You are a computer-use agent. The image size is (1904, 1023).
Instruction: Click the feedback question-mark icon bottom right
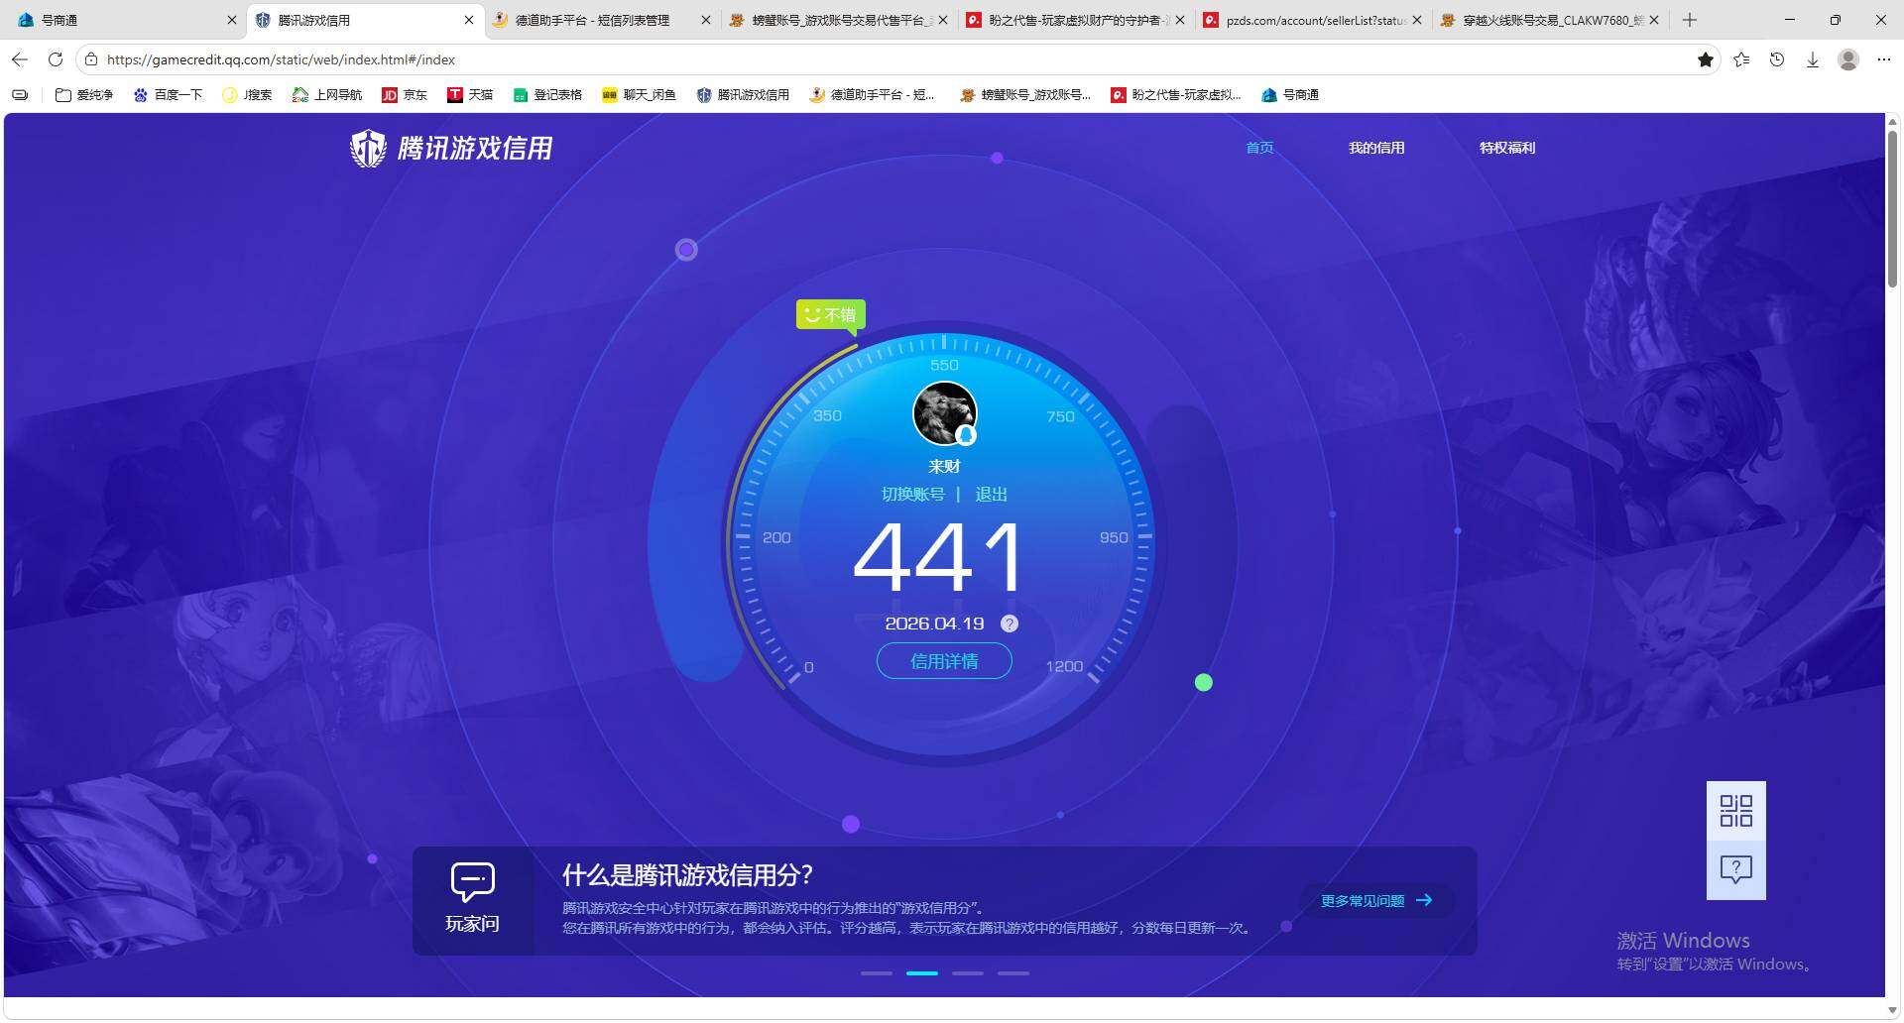[x=1735, y=869]
